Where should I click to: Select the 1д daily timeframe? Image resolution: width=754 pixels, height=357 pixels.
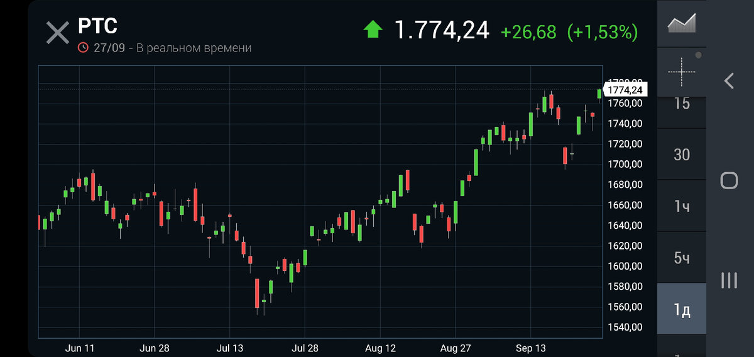(682, 309)
